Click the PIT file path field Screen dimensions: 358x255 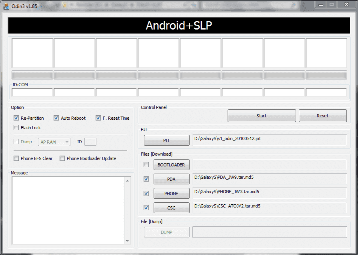(270, 140)
